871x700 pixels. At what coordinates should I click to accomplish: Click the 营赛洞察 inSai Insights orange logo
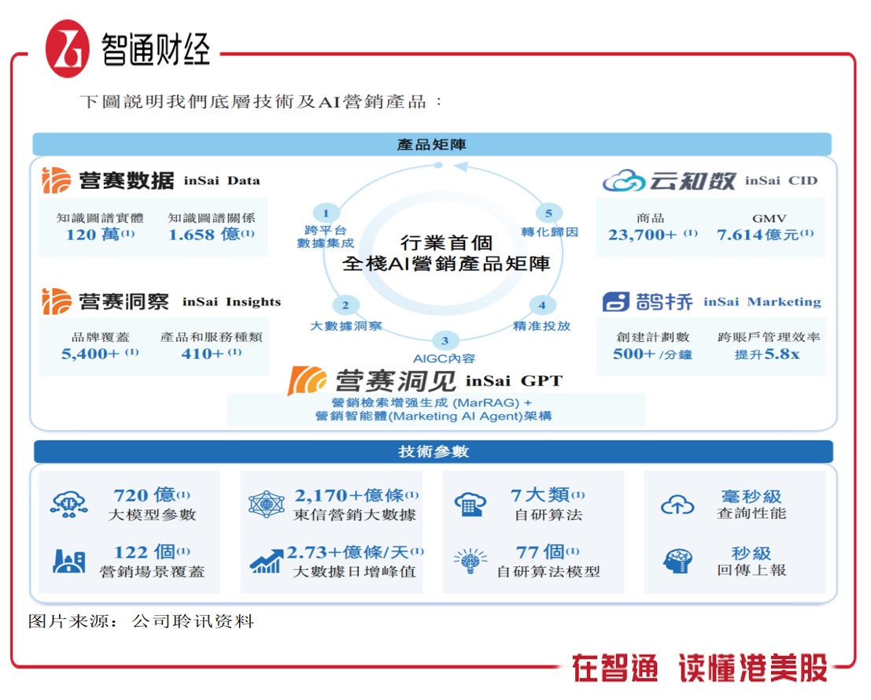(57, 302)
